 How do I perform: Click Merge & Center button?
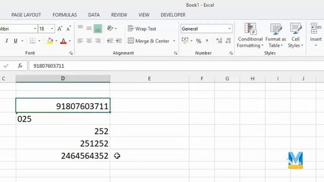tap(148, 41)
